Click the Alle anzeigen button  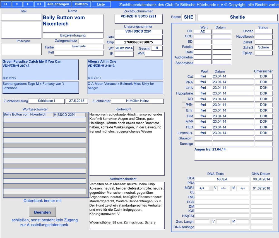(58, 4)
